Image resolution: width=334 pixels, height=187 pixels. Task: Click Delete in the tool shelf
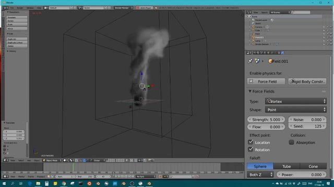(x=17, y=46)
